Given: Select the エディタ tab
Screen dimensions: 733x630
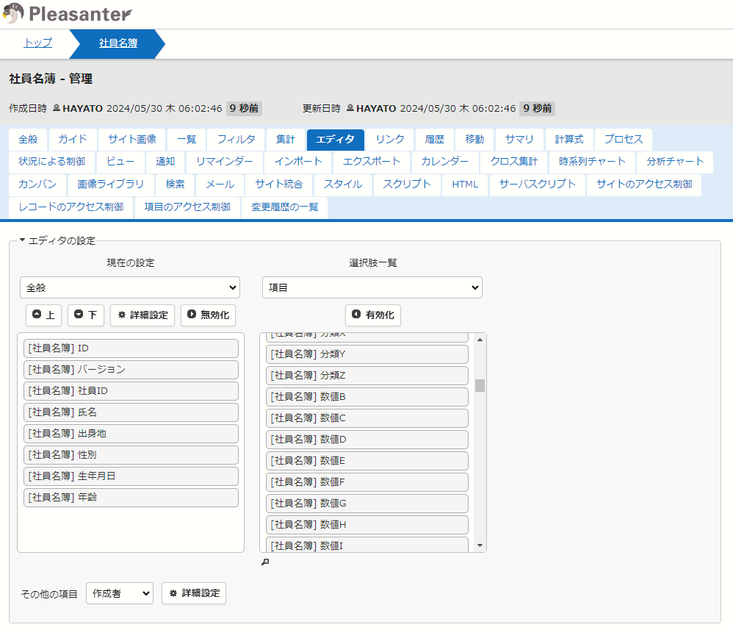Looking at the screenshot, I should [x=335, y=140].
